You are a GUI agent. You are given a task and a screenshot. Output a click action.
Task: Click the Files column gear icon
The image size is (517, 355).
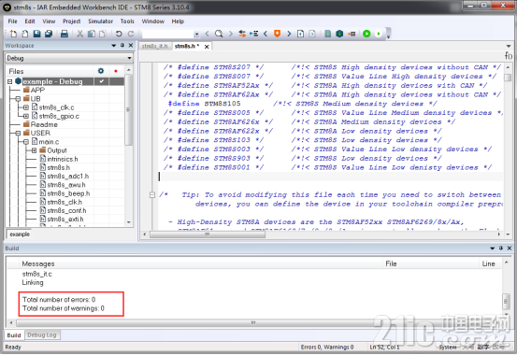[101, 71]
